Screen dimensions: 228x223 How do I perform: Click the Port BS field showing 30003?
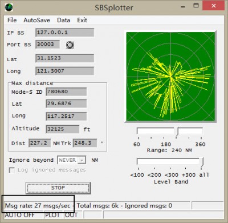(x=47, y=45)
